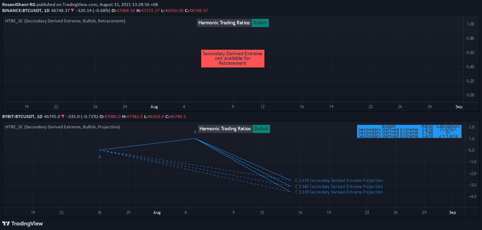Click the Sep label on the Retracement time axis
482x230 pixels.
click(x=459, y=107)
